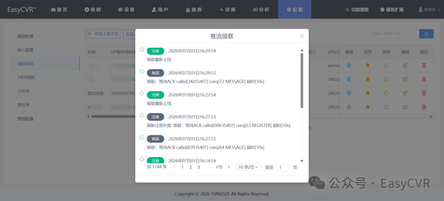Select the 配置 nav tab
The image size is (444, 201).
[x=294, y=9]
